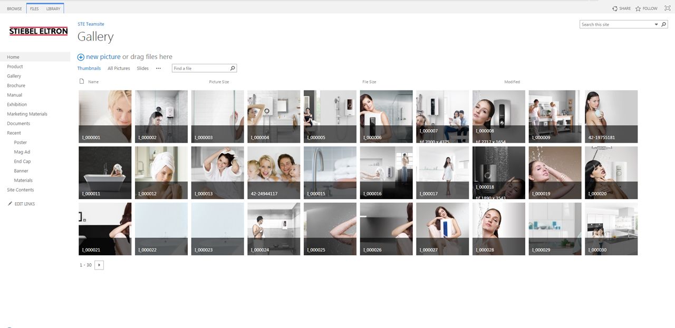Open picture I_000027
Viewport: 675px width, 328px height.
coord(442,229)
